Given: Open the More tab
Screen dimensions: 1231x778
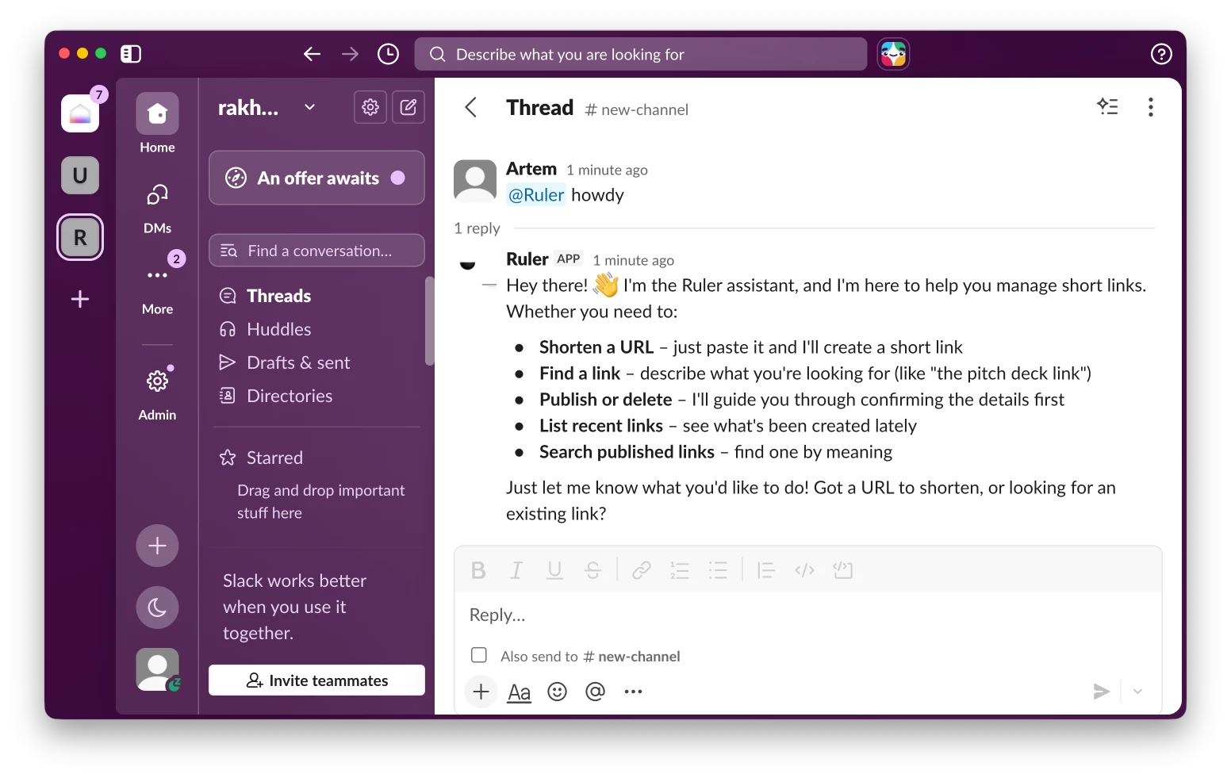Looking at the screenshot, I should (x=157, y=287).
